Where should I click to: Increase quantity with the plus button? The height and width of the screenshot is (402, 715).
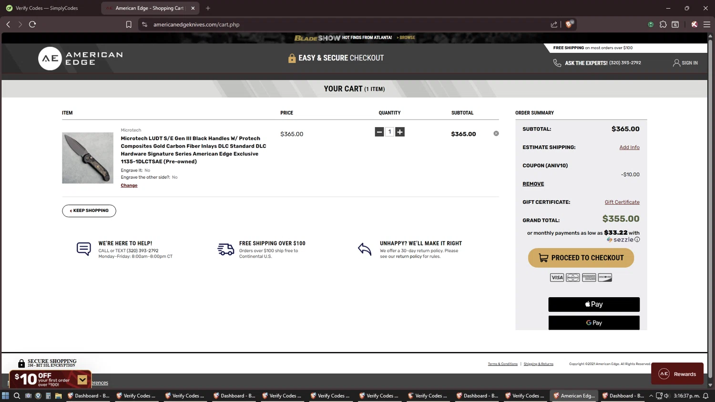[400, 132]
